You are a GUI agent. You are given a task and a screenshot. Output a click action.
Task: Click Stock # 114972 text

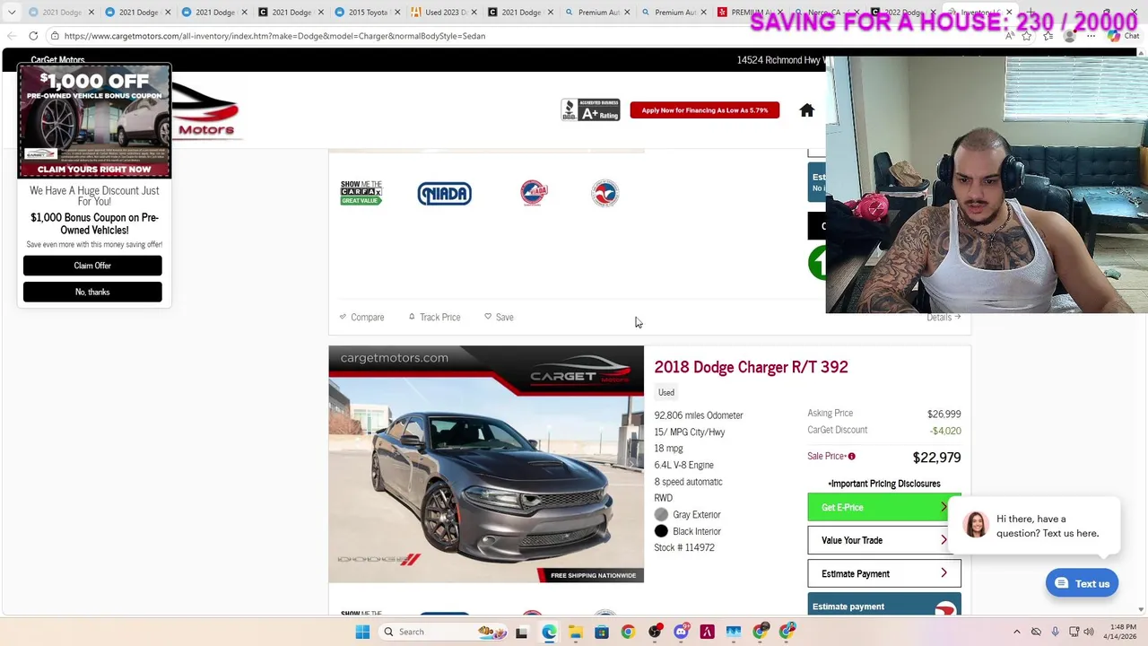(684, 547)
